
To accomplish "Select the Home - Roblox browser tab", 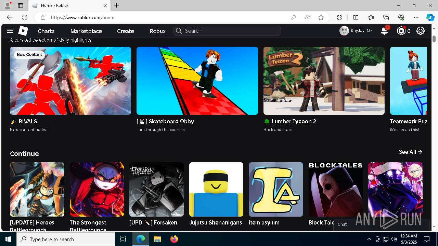I will 69,5.
